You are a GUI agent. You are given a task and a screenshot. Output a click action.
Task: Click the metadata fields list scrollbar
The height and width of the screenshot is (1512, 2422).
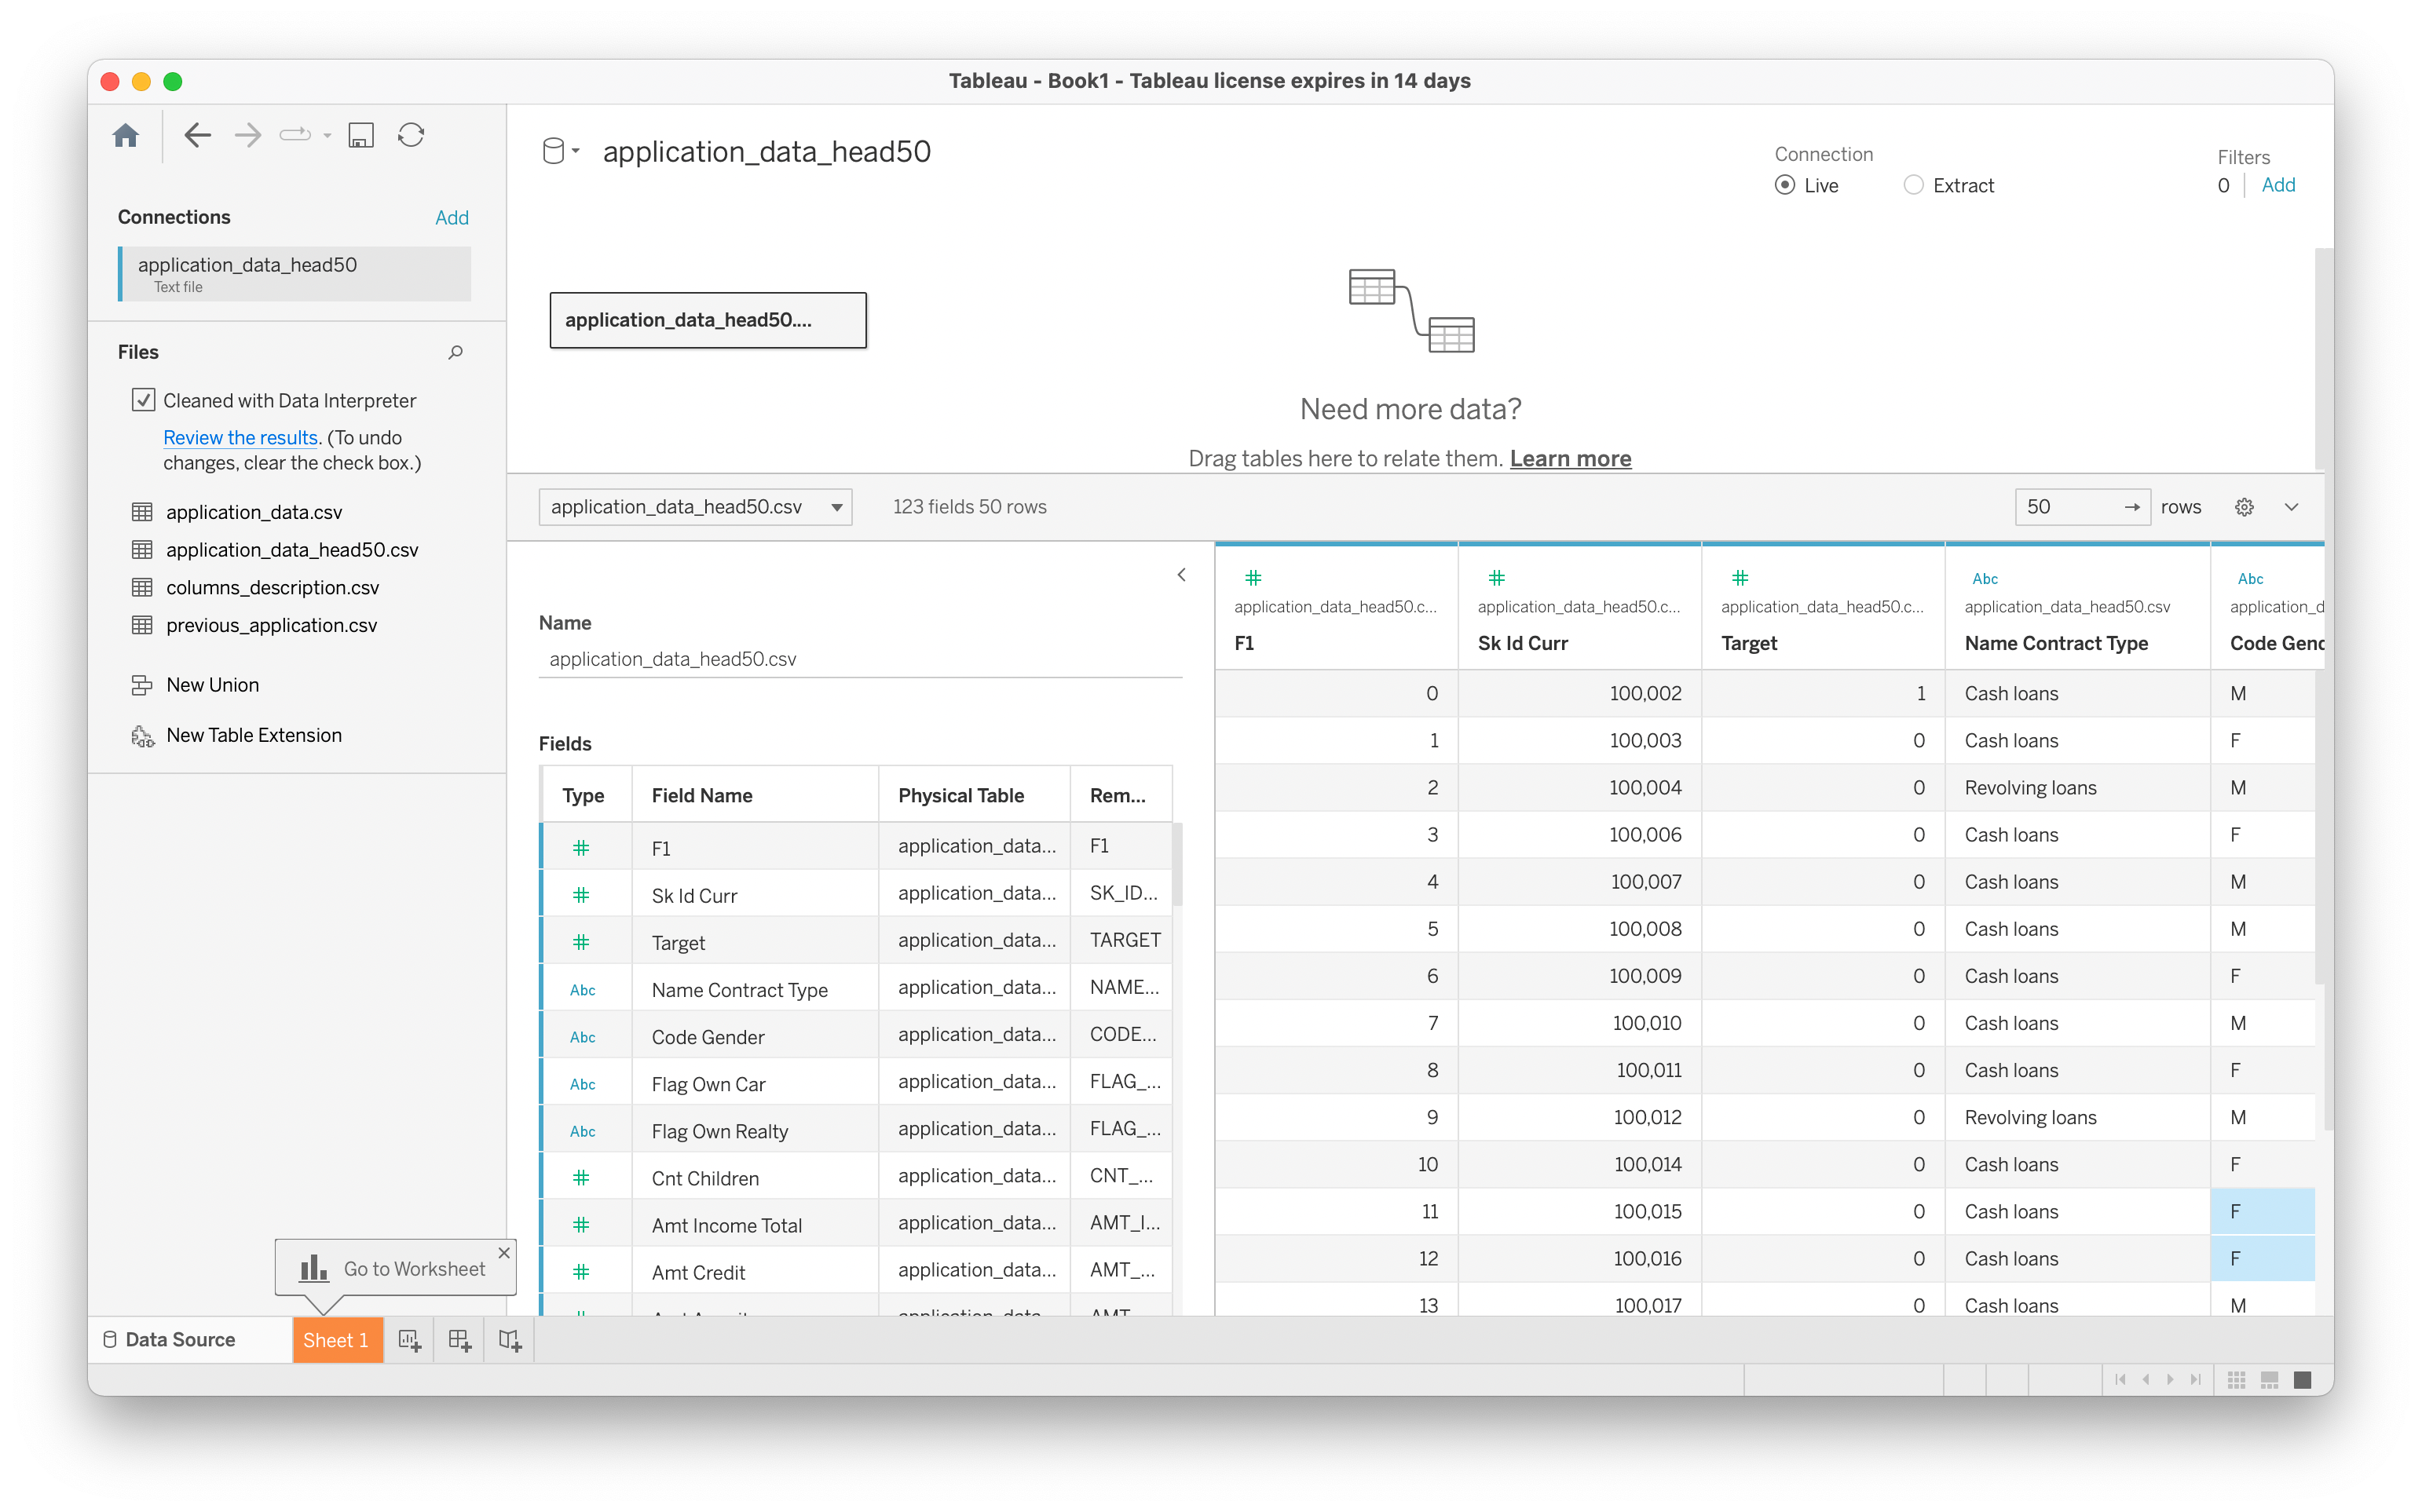pos(1177,864)
